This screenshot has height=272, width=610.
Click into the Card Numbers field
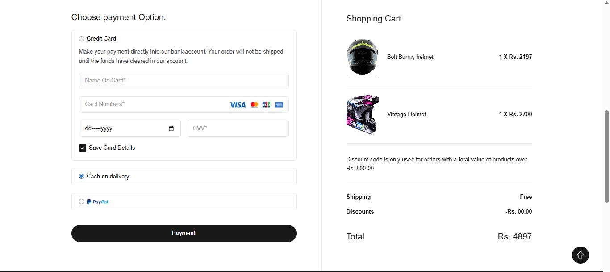coord(152,104)
